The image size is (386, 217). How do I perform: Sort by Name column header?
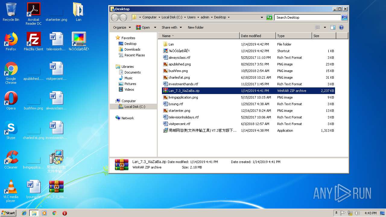coord(198,36)
